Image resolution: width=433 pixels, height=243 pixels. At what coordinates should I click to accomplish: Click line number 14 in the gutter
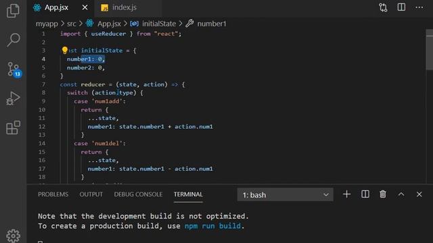coord(42,143)
